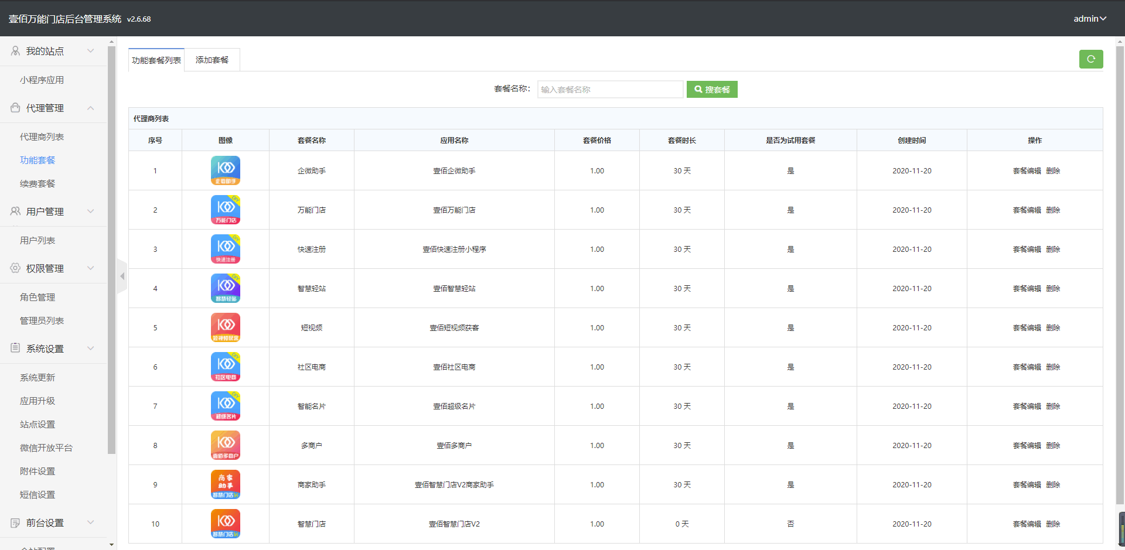
Task: Click the 是否为试用套餐 column header
Action: pos(790,140)
